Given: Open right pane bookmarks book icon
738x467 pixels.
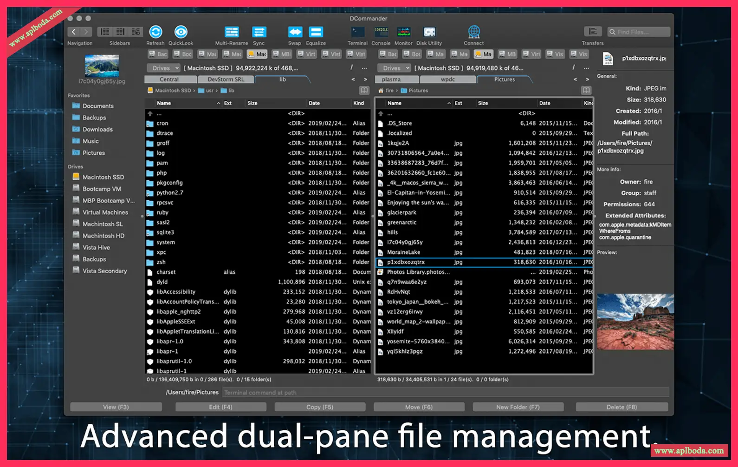Looking at the screenshot, I should (x=586, y=90).
